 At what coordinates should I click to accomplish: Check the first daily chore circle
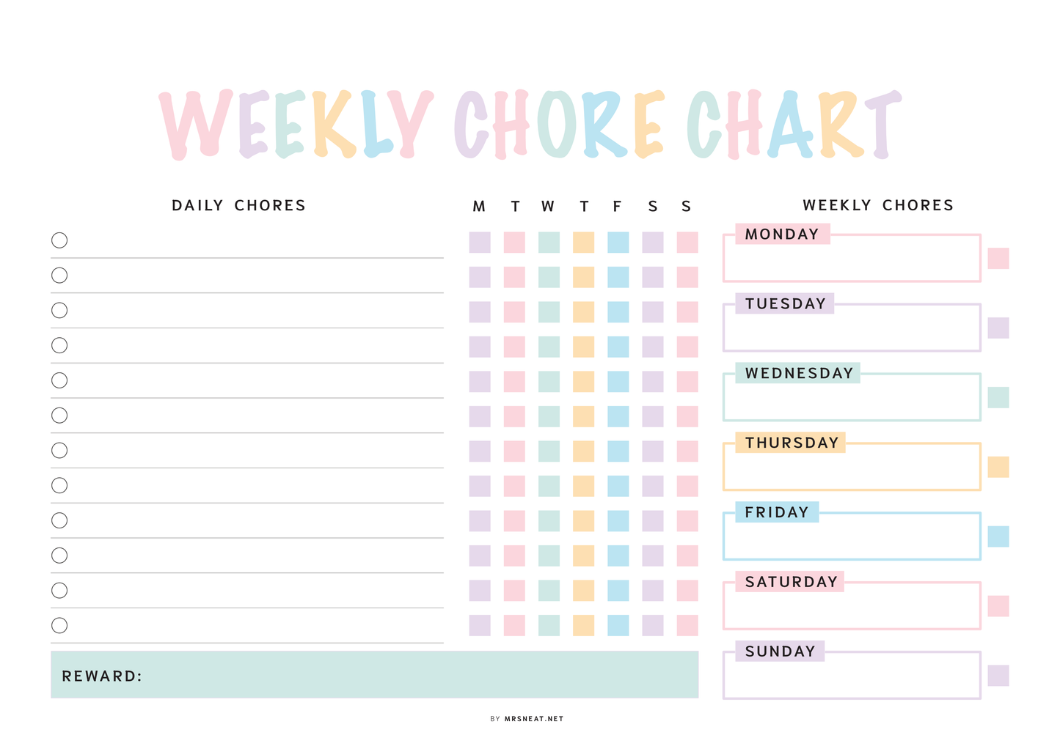click(59, 240)
